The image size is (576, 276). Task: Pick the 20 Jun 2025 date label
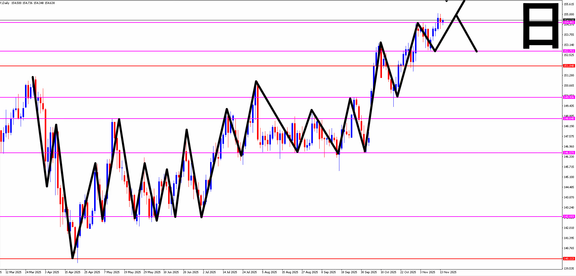[x=191, y=272]
